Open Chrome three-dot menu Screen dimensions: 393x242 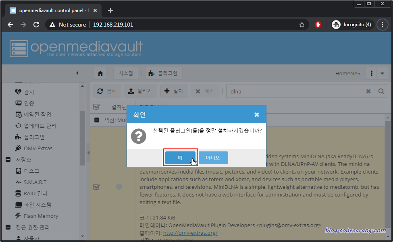tap(383, 25)
